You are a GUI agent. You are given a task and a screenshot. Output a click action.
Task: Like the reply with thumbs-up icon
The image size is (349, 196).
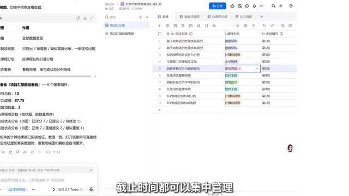[x=10, y=152]
